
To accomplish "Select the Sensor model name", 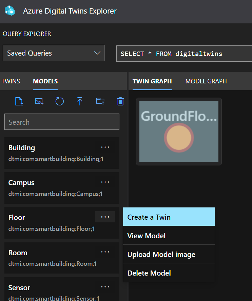I will [19, 288].
